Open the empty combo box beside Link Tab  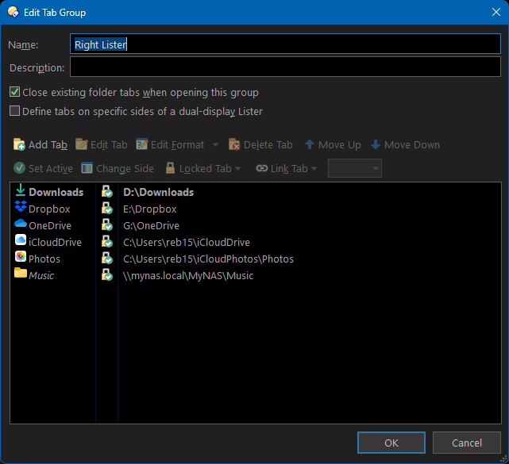[355, 168]
